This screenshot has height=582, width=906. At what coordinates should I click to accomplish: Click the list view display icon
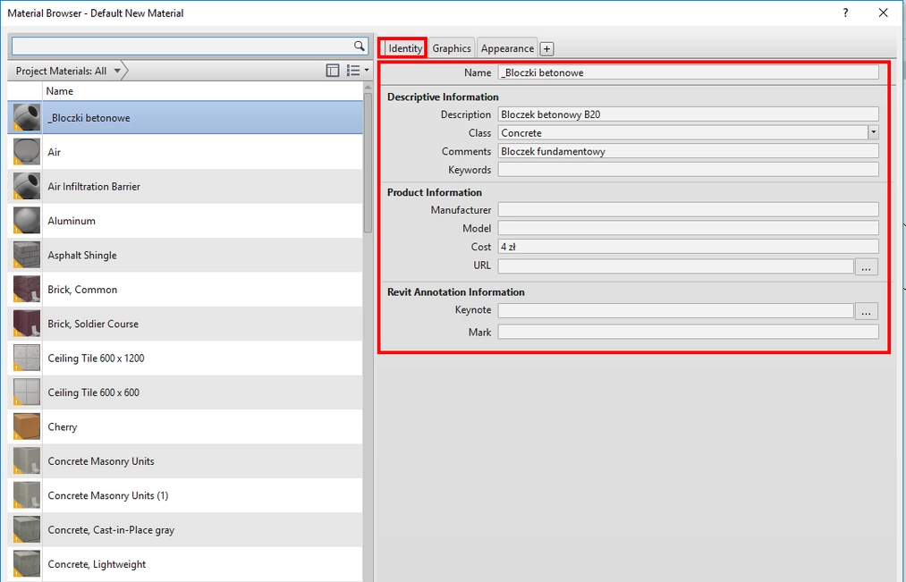coord(353,70)
